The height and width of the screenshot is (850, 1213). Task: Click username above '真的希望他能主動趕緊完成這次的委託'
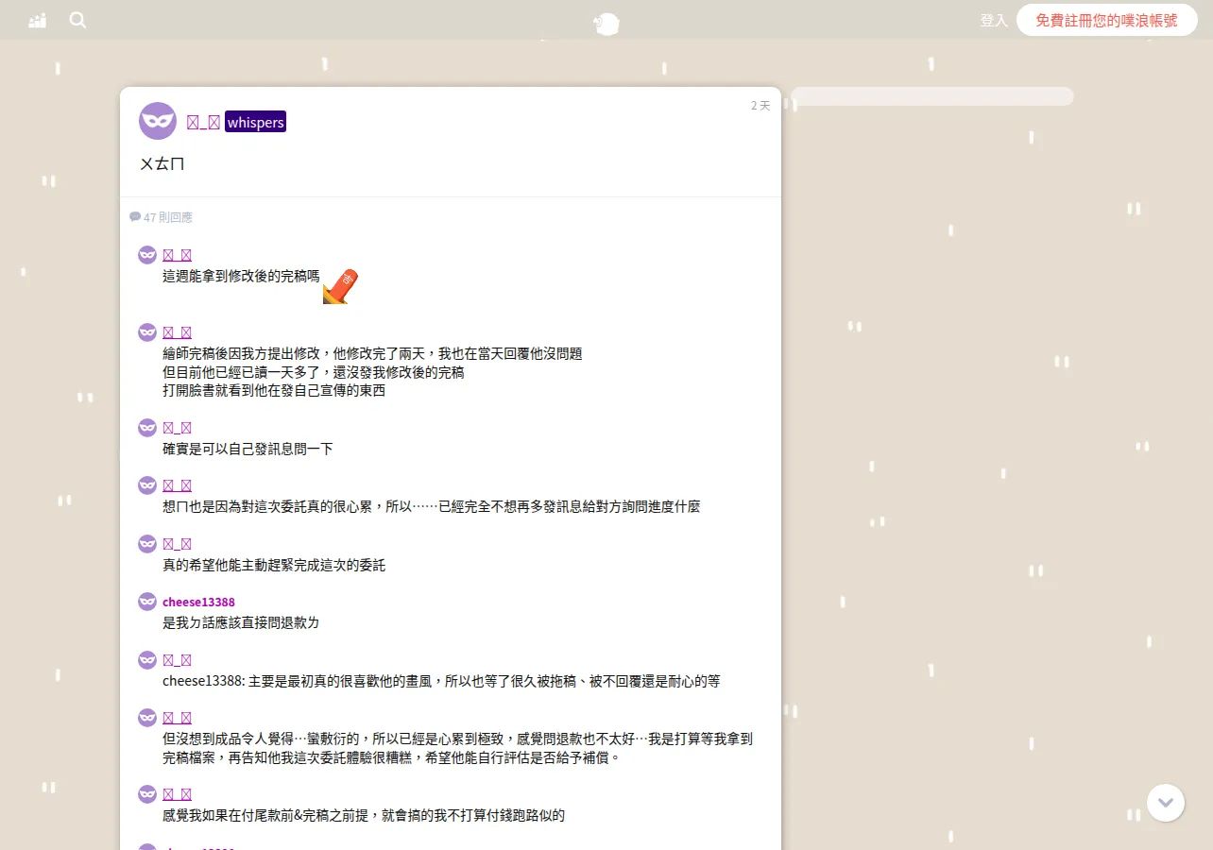tap(178, 544)
